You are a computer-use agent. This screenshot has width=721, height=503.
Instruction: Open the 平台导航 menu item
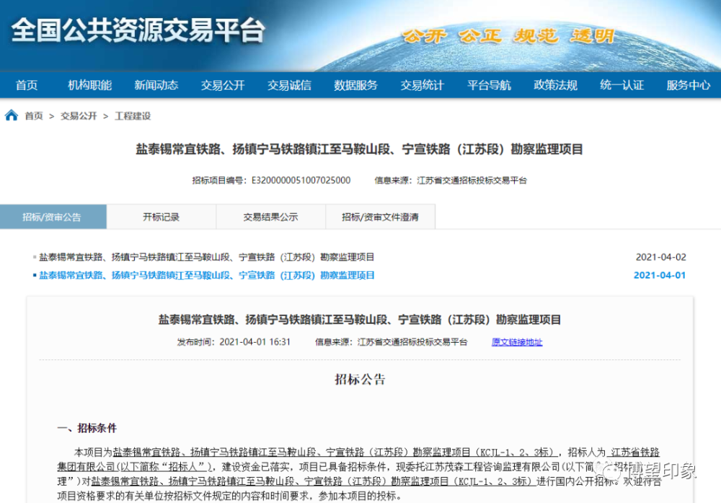click(489, 85)
